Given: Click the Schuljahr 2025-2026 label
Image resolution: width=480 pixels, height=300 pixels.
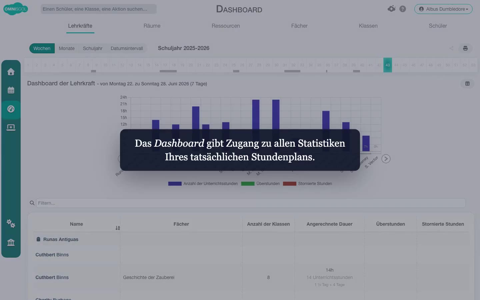Looking at the screenshot, I should [x=184, y=48].
